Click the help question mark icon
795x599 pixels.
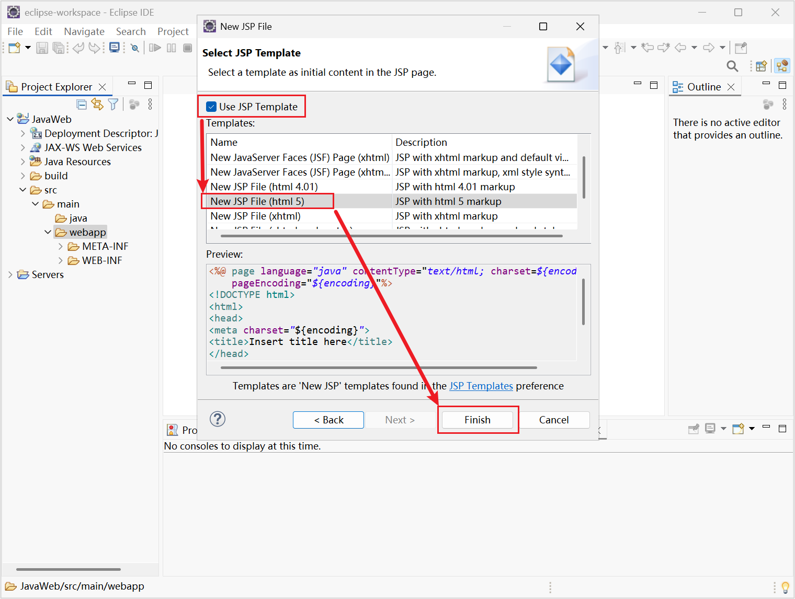218,419
